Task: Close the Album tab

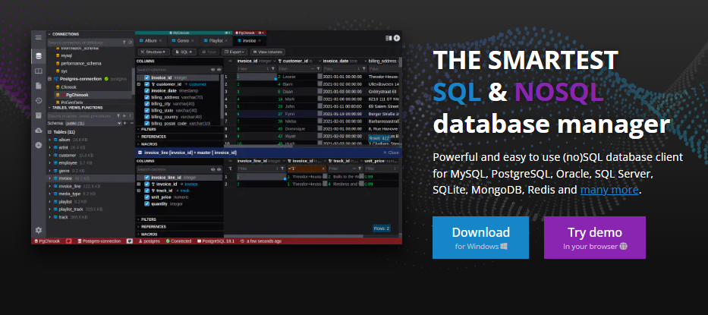Action: (160, 41)
